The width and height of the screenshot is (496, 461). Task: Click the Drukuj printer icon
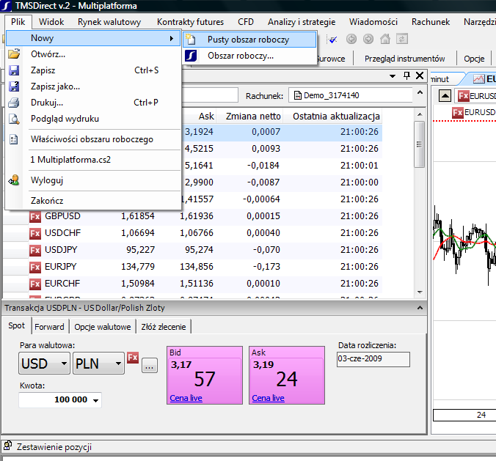[x=14, y=103]
